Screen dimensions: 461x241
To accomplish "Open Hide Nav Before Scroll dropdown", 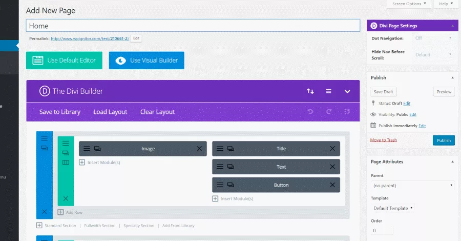I will (433, 55).
